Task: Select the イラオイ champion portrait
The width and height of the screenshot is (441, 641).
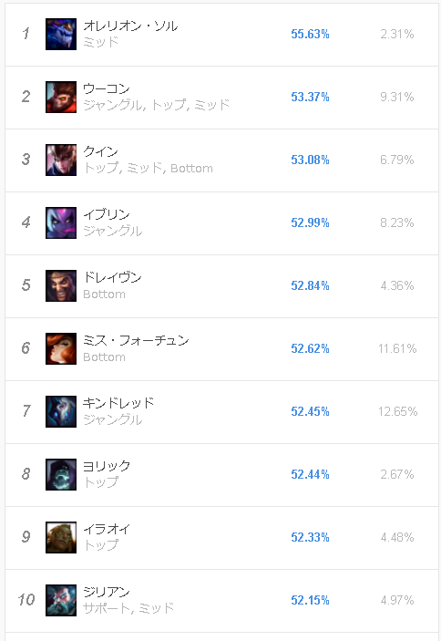Action: coord(61,538)
